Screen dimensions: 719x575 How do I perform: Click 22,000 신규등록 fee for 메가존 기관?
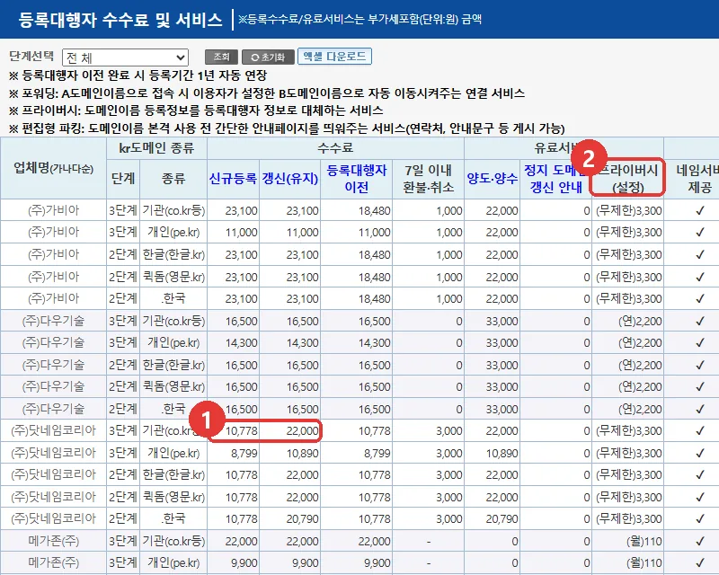[241, 542]
